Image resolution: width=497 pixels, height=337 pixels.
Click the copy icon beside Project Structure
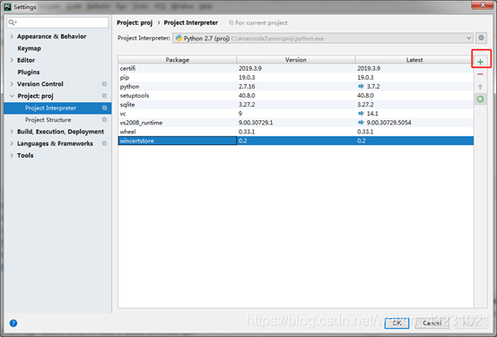point(104,120)
